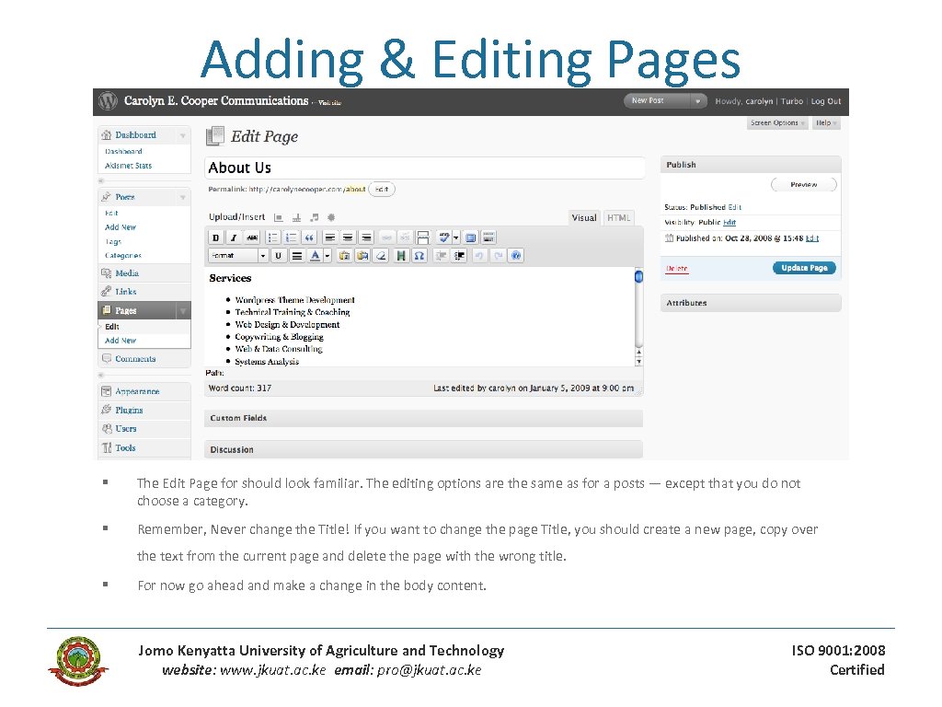Apply bold formatting in the editor
The image size is (942, 707).
pyautogui.click(x=216, y=236)
